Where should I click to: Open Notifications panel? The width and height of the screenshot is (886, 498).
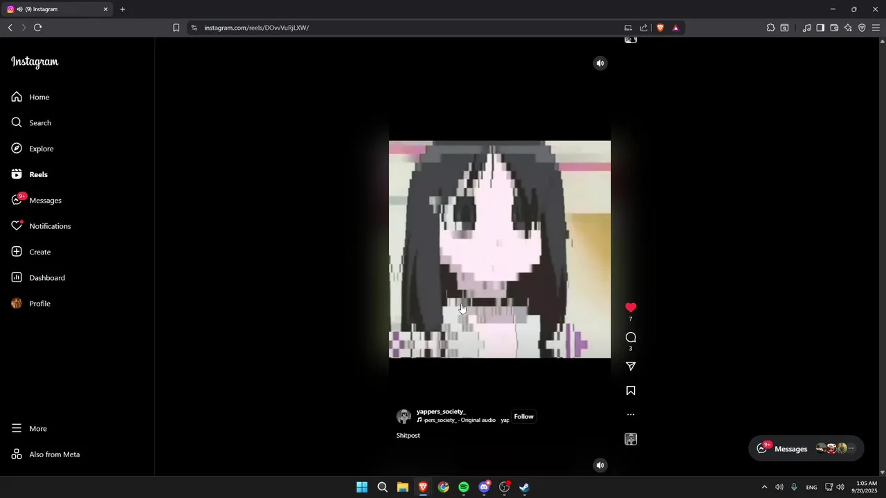click(41, 226)
